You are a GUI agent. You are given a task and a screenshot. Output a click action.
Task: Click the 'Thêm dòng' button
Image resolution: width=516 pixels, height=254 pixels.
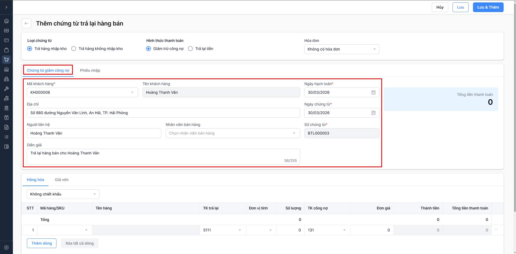[42, 243]
